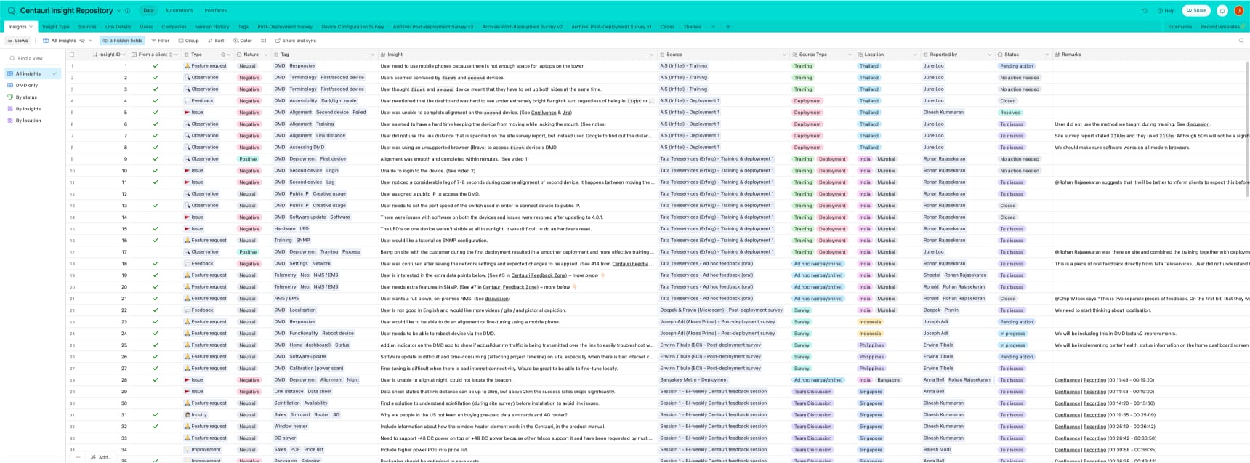Click the Find a view search field
Viewport: 1250px width, 463px height.
point(33,58)
